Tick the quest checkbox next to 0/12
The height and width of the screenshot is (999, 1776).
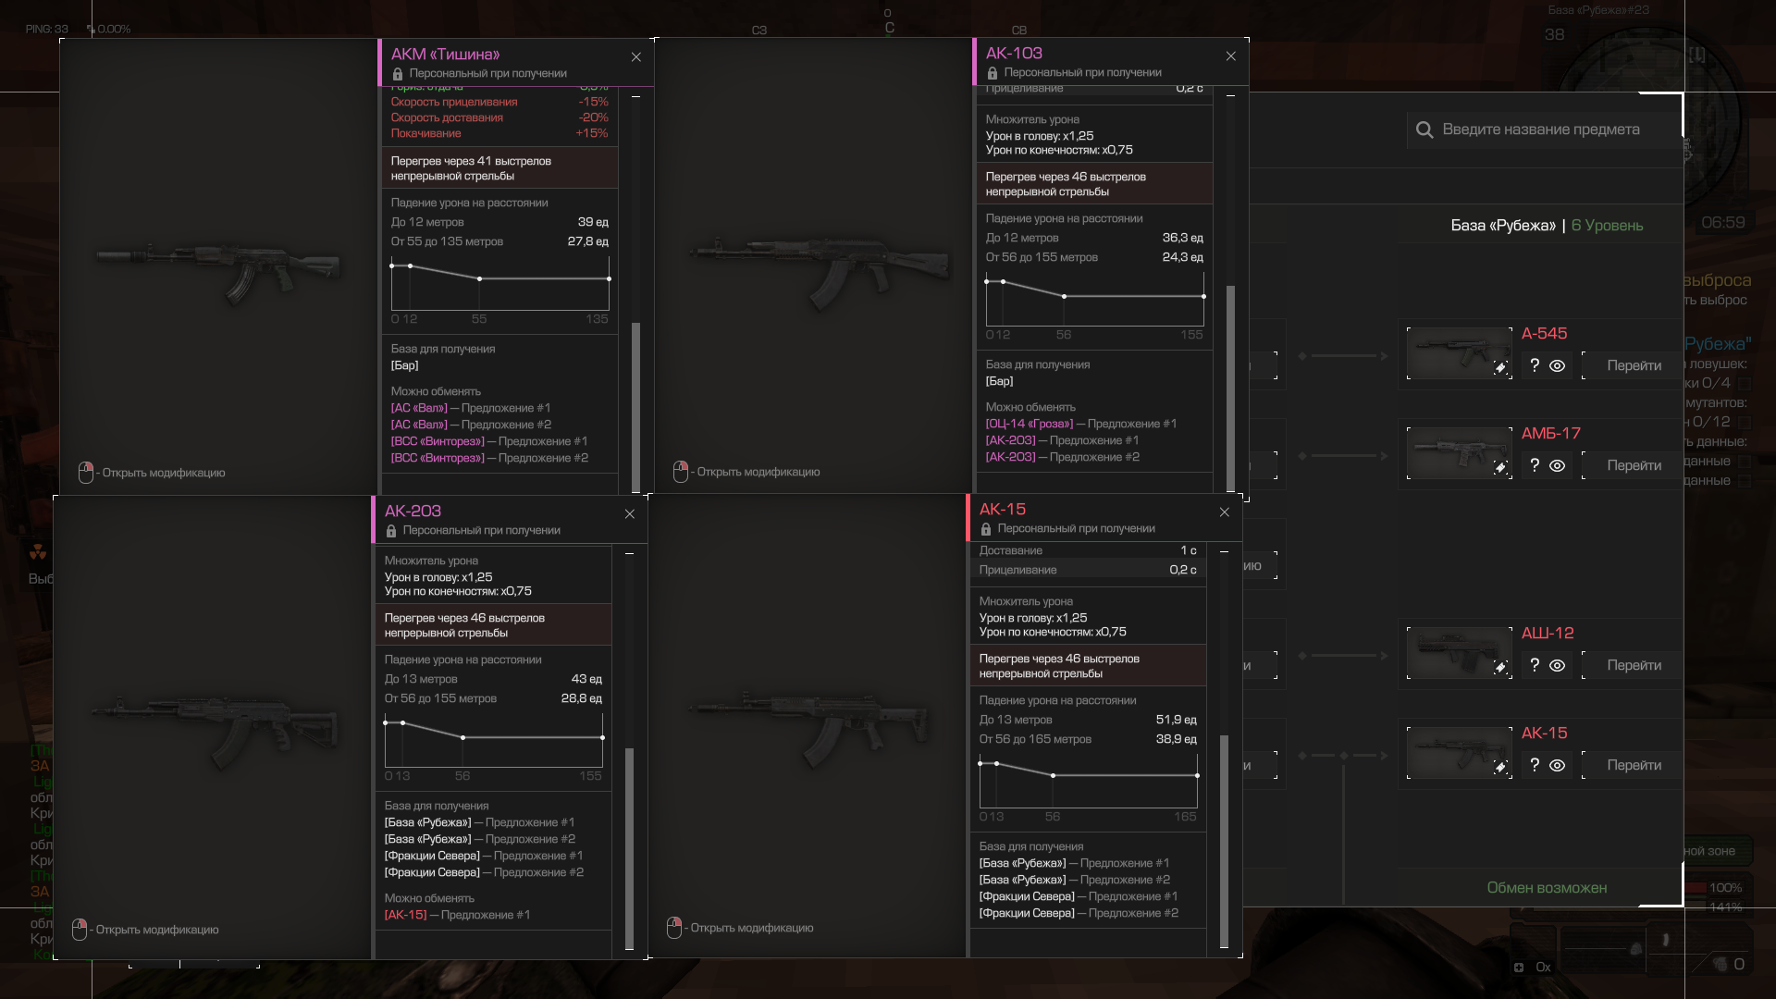coord(1745,422)
